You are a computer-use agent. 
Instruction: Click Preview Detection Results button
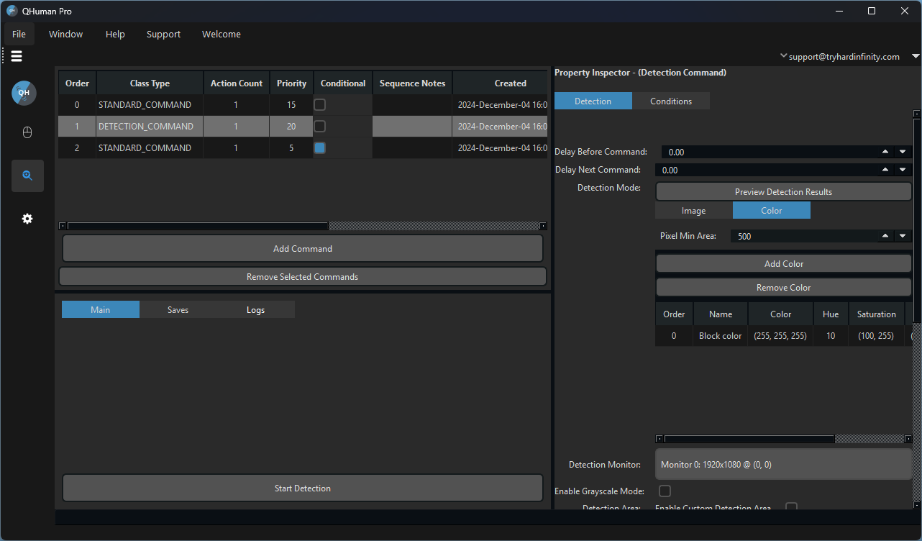point(783,192)
